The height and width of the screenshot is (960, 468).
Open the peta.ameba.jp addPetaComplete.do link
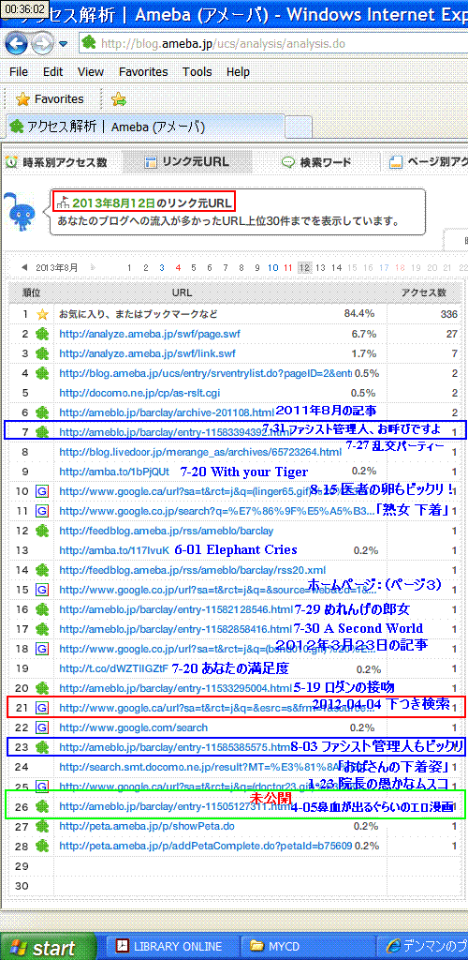click(x=205, y=846)
